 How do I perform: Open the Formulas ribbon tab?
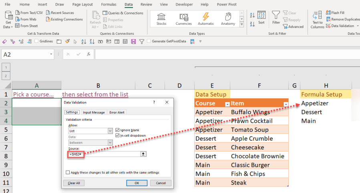pos(109,4)
